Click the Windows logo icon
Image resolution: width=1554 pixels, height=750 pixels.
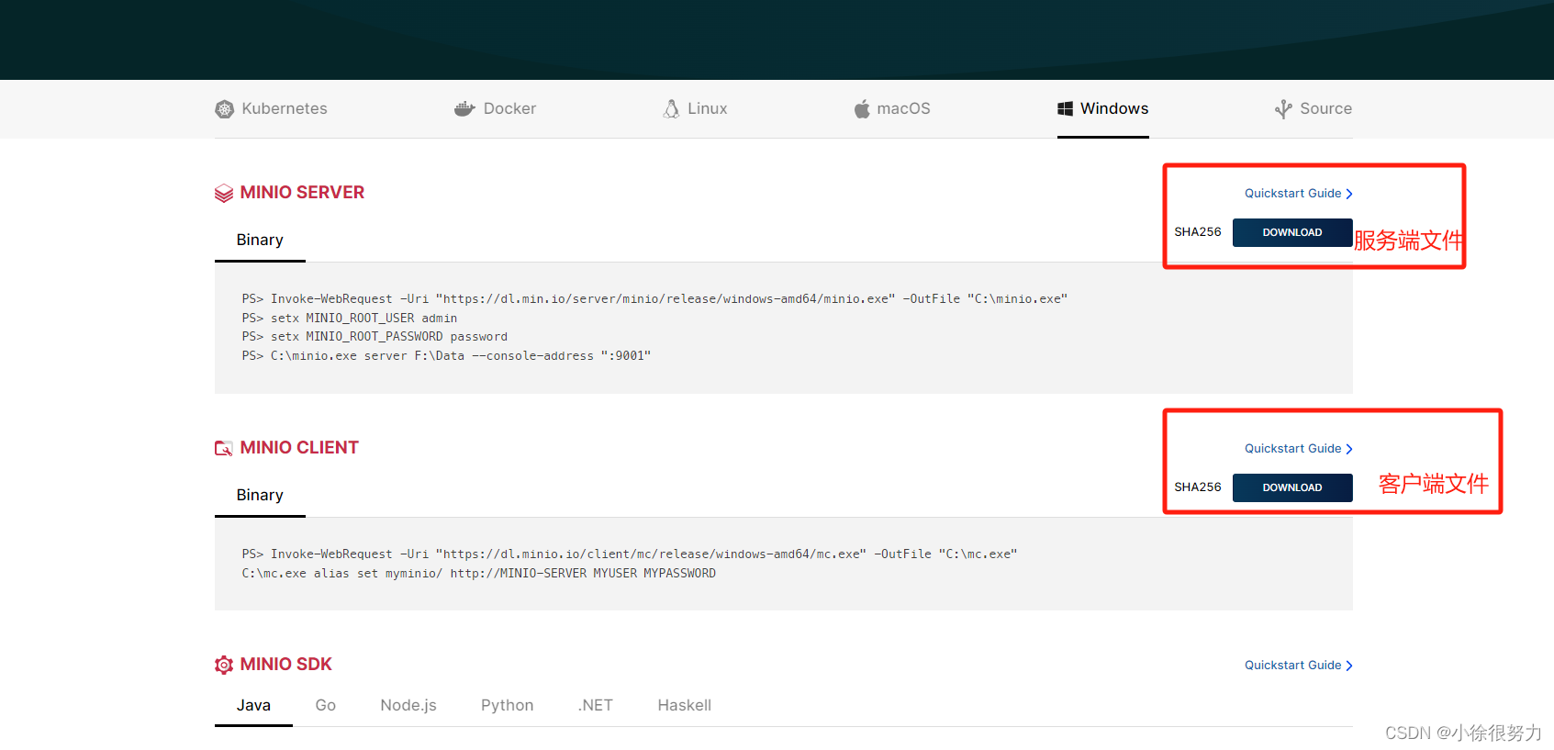1065,109
